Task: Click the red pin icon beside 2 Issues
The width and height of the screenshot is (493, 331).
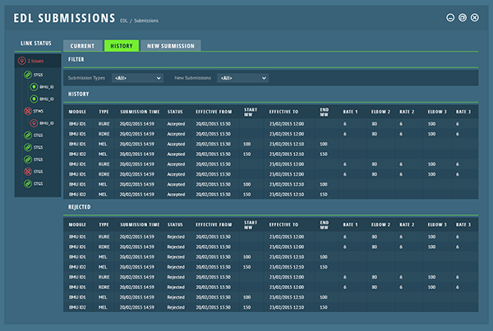Action: point(21,61)
